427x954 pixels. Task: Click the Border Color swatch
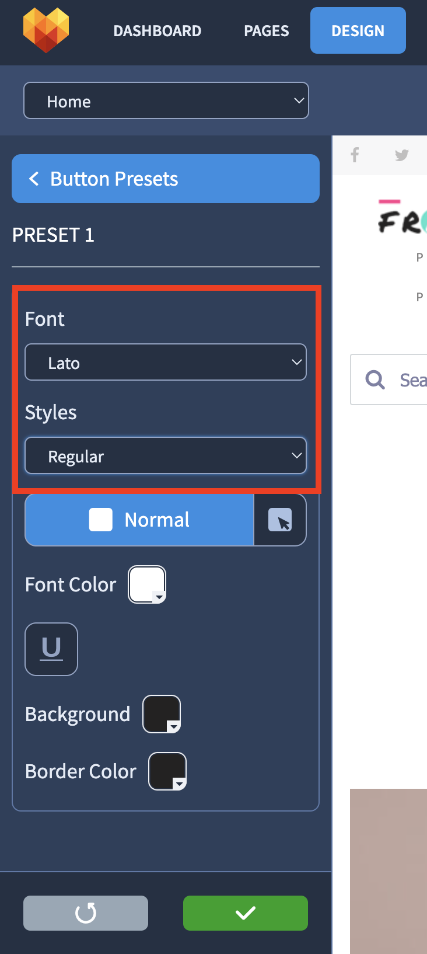click(x=167, y=771)
